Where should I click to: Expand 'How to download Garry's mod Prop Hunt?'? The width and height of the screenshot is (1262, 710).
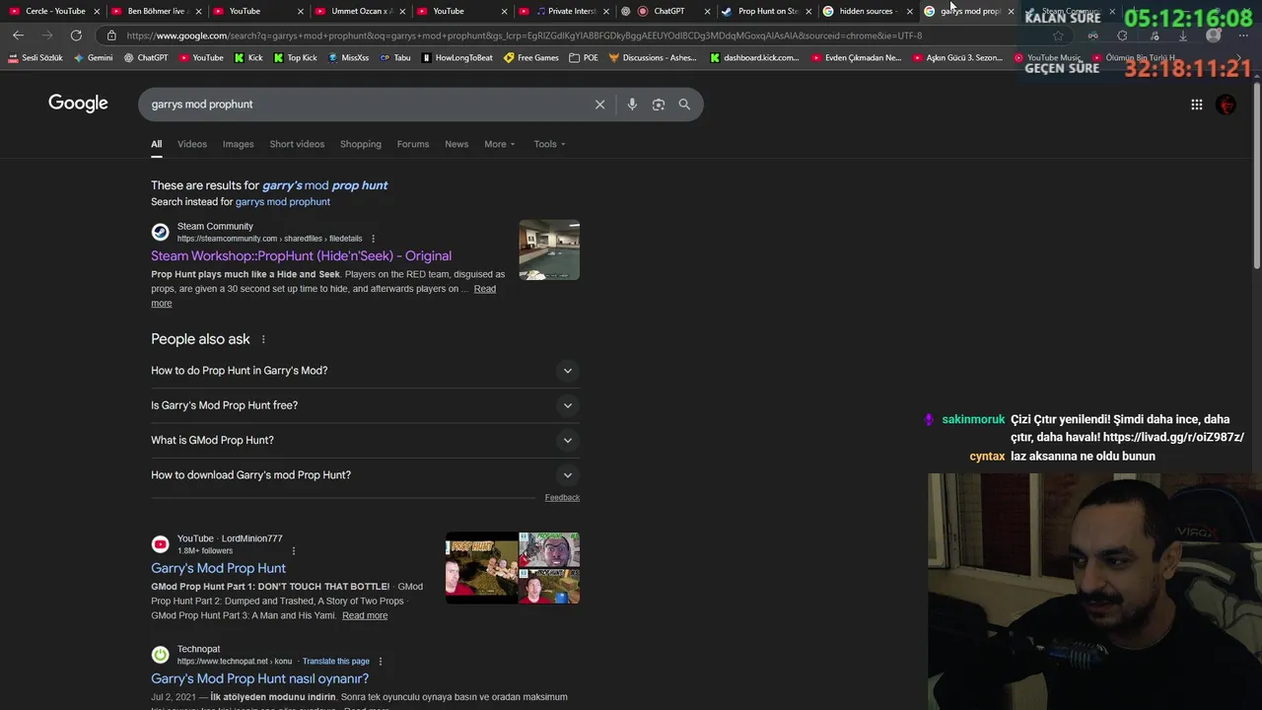[365, 475]
